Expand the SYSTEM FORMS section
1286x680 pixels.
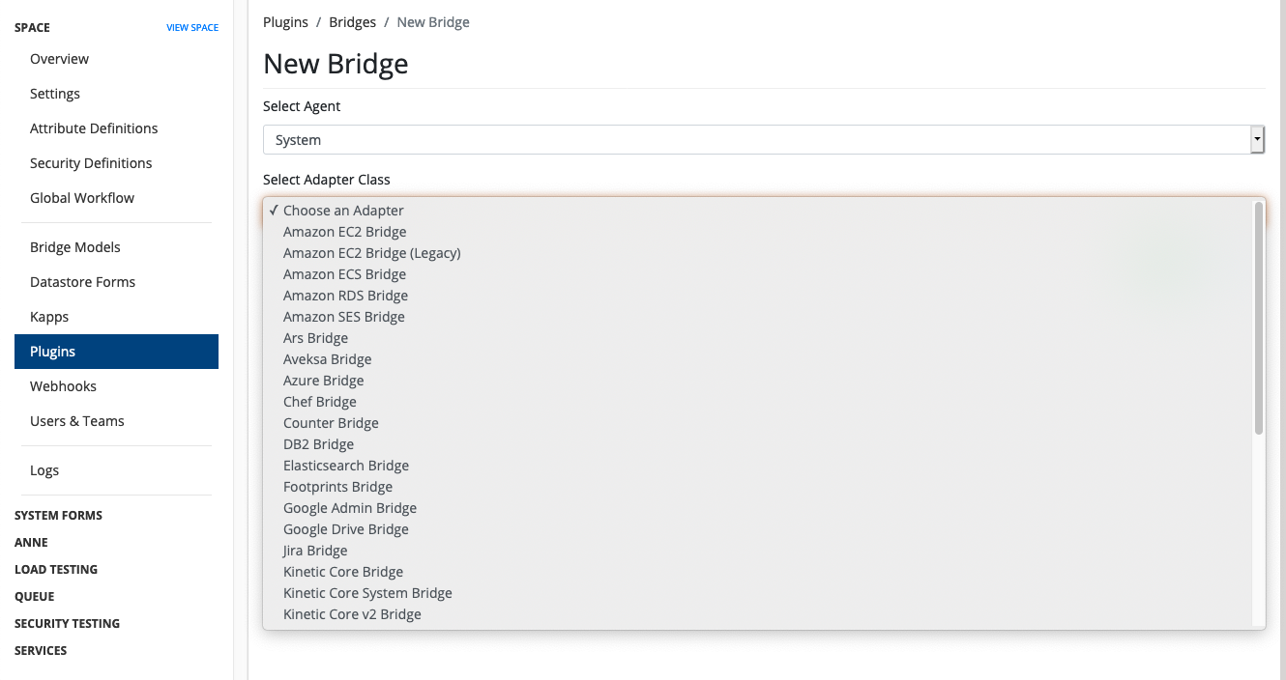coord(58,516)
